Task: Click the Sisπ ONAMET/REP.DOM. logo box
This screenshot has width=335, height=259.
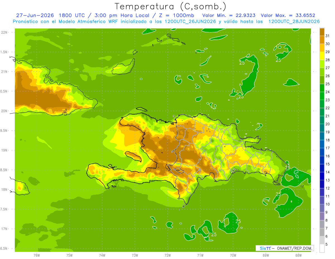Action: pyautogui.click(x=285, y=248)
